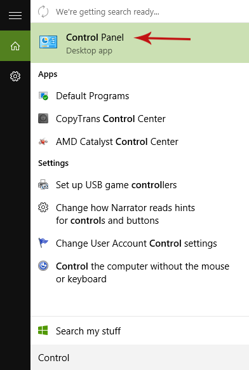Click the CopyTrans Control Center icon

[x=43, y=118]
